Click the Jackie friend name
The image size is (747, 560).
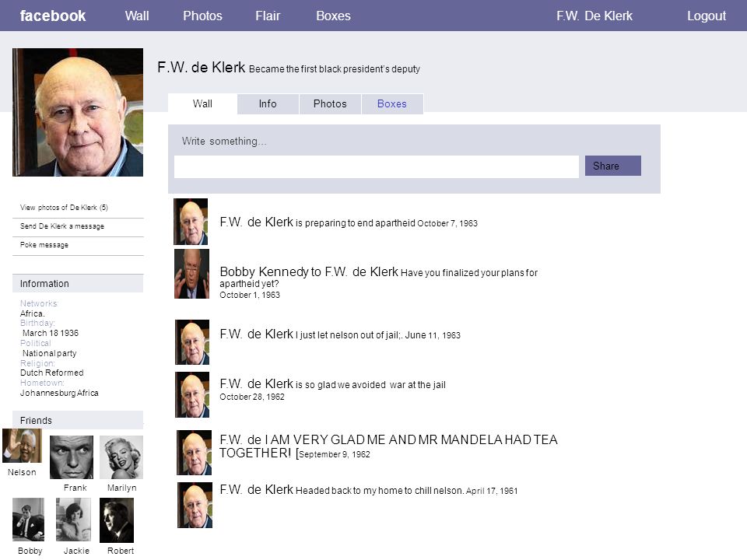(x=76, y=551)
